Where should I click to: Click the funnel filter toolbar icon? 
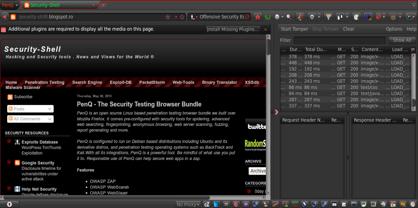coord(328,17)
